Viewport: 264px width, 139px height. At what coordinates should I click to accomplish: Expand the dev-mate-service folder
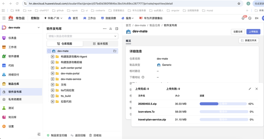coord(52,79)
